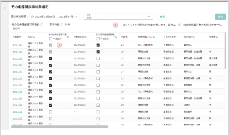Image resolution: width=229 pixels, height=136 pixels.
Task: Open the 喫煙歴 column filter
Action: click(217, 37)
